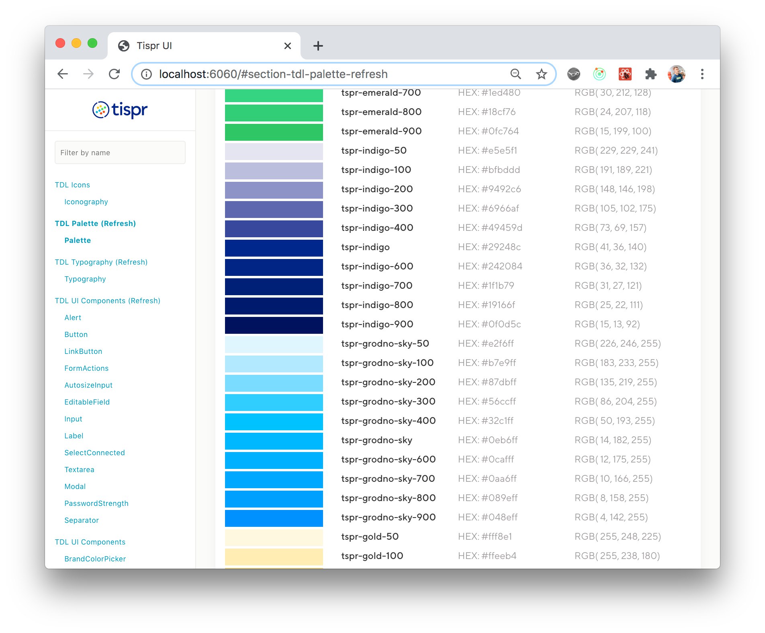Go to the Label component
This screenshot has height=633, width=765.
(x=74, y=436)
